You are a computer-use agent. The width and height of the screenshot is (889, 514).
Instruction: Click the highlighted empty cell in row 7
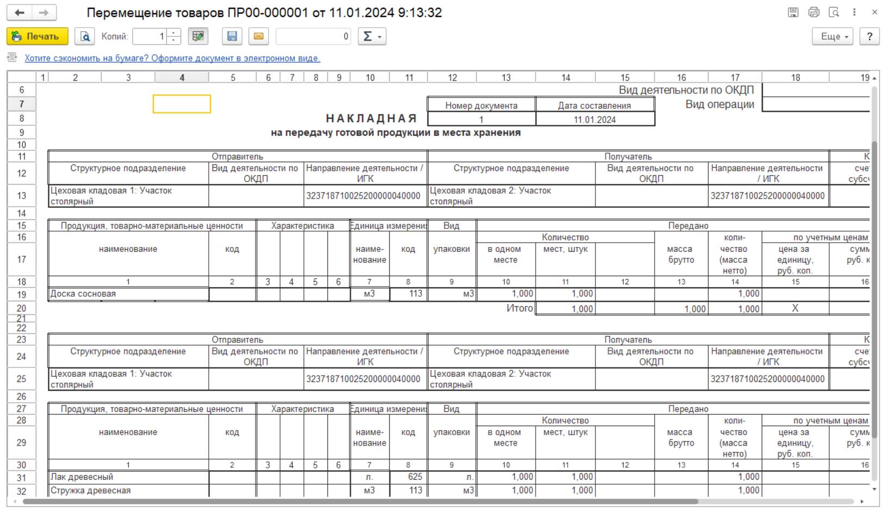click(x=182, y=104)
